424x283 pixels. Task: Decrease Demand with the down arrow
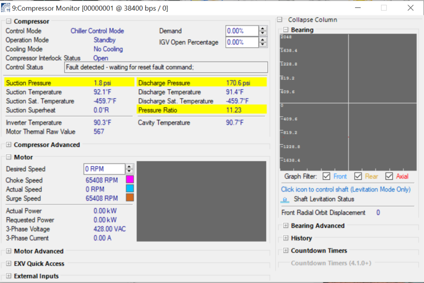(x=262, y=33)
